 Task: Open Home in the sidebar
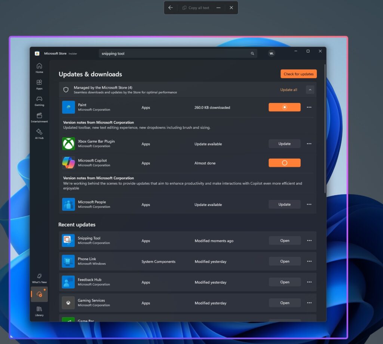[39, 67]
